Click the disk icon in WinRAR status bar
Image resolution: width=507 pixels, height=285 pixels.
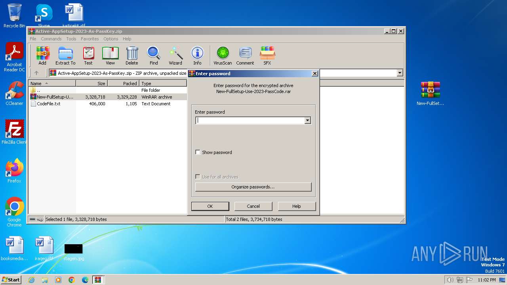pos(32,219)
